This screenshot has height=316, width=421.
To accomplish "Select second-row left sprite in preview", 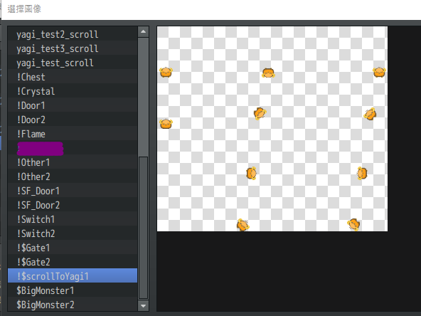I will (166, 124).
